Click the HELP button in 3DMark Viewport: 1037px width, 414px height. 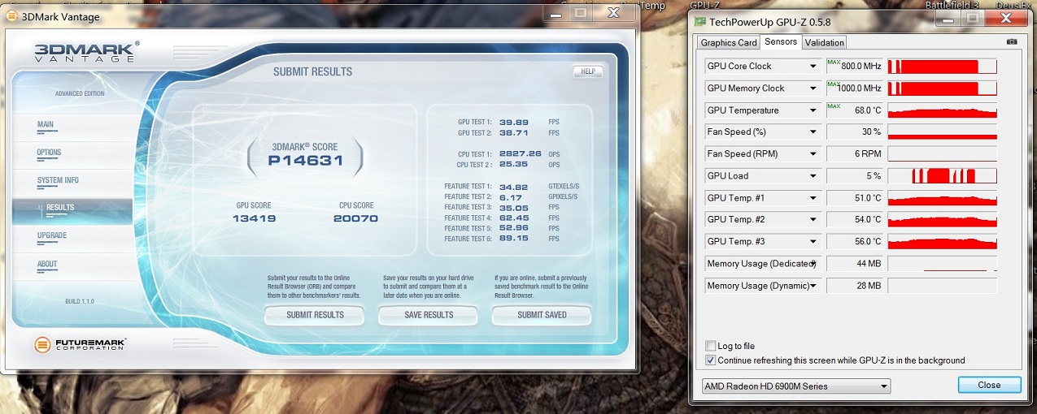(588, 71)
